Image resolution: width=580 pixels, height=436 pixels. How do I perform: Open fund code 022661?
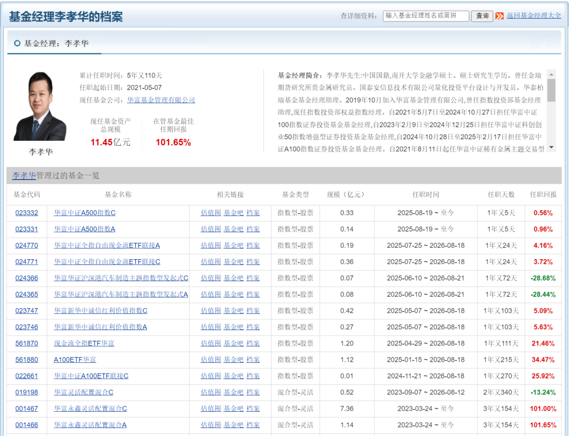pos(27,376)
